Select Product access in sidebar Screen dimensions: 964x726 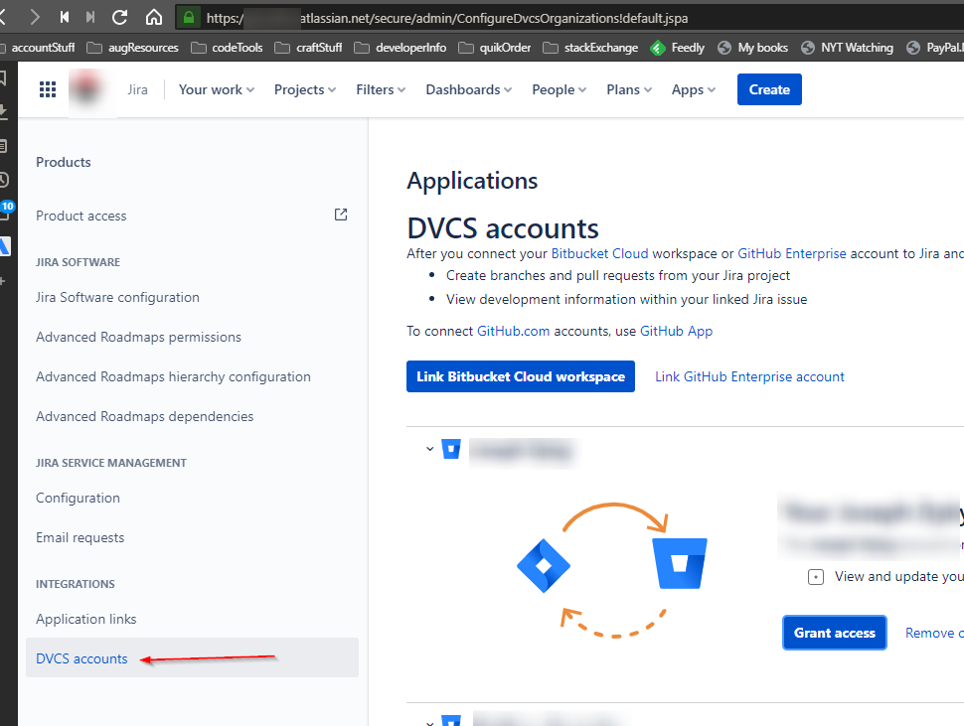point(81,216)
